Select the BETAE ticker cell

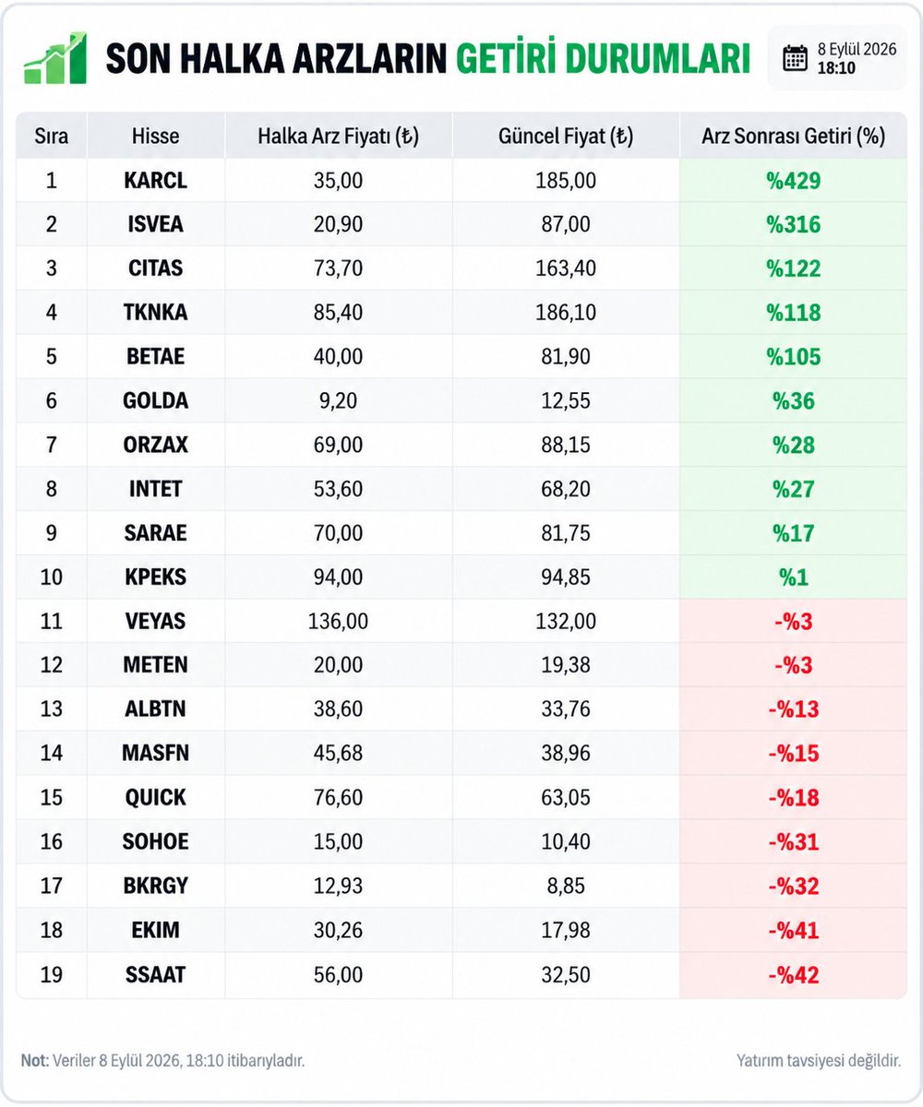coord(155,357)
